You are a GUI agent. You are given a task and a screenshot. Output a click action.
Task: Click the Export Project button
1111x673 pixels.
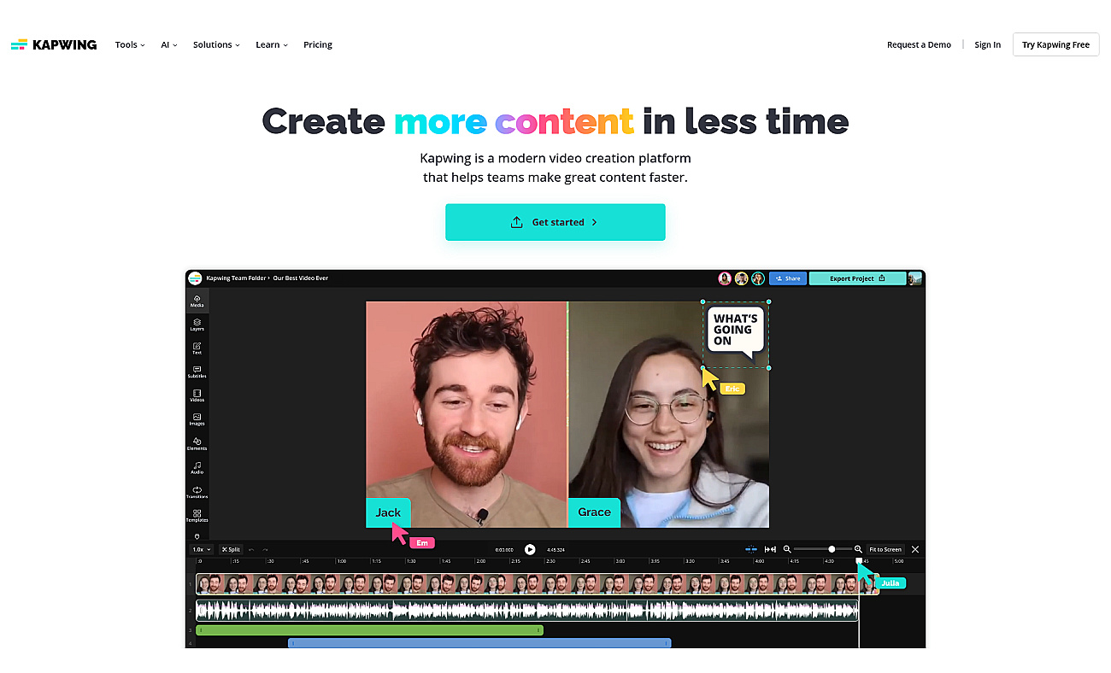[857, 278]
